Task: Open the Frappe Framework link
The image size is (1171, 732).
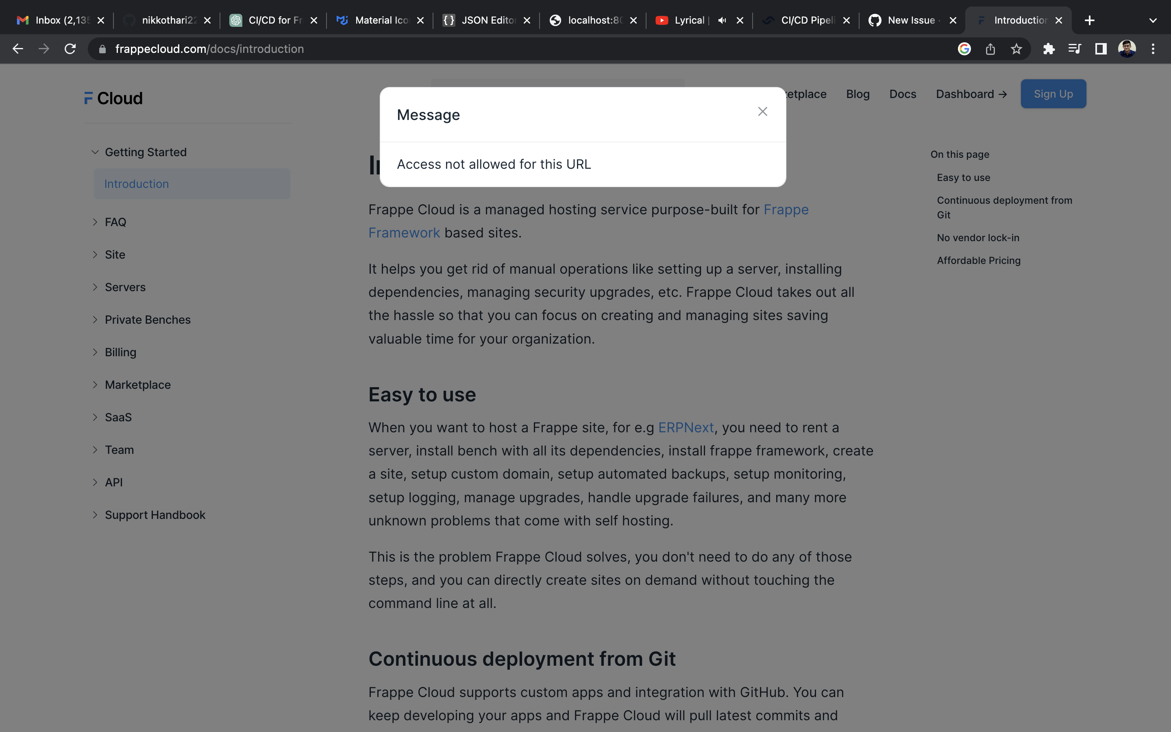Action: tap(404, 232)
